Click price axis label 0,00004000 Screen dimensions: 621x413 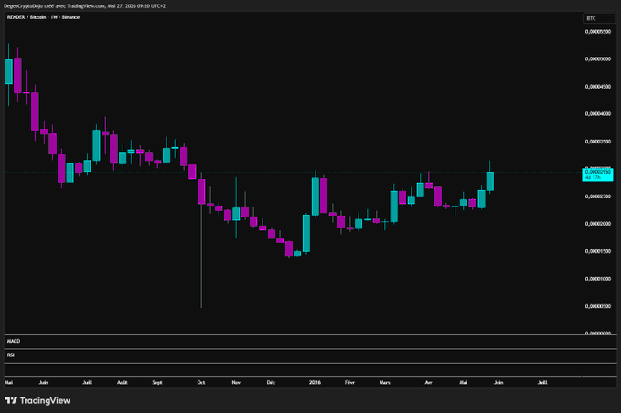coord(597,114)
